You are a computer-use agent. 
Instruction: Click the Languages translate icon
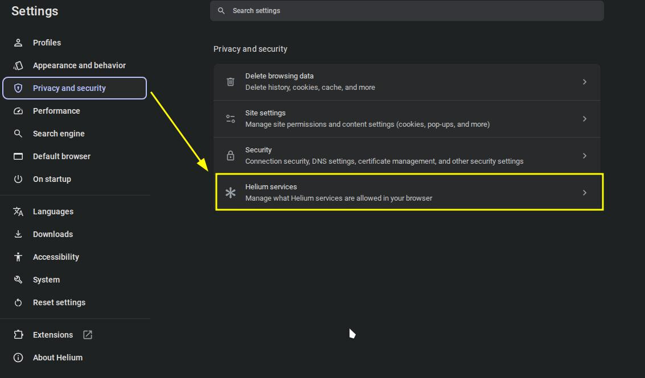coord(18,211)
